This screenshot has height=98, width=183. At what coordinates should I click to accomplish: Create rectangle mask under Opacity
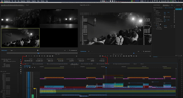click(x=159, y=24)
